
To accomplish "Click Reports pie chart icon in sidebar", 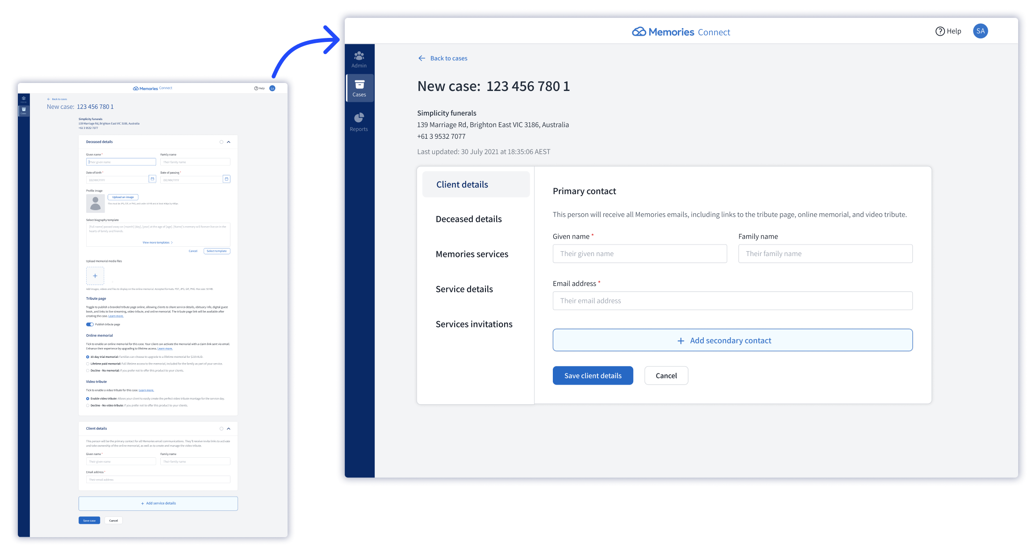I will [x=359, y=118].
